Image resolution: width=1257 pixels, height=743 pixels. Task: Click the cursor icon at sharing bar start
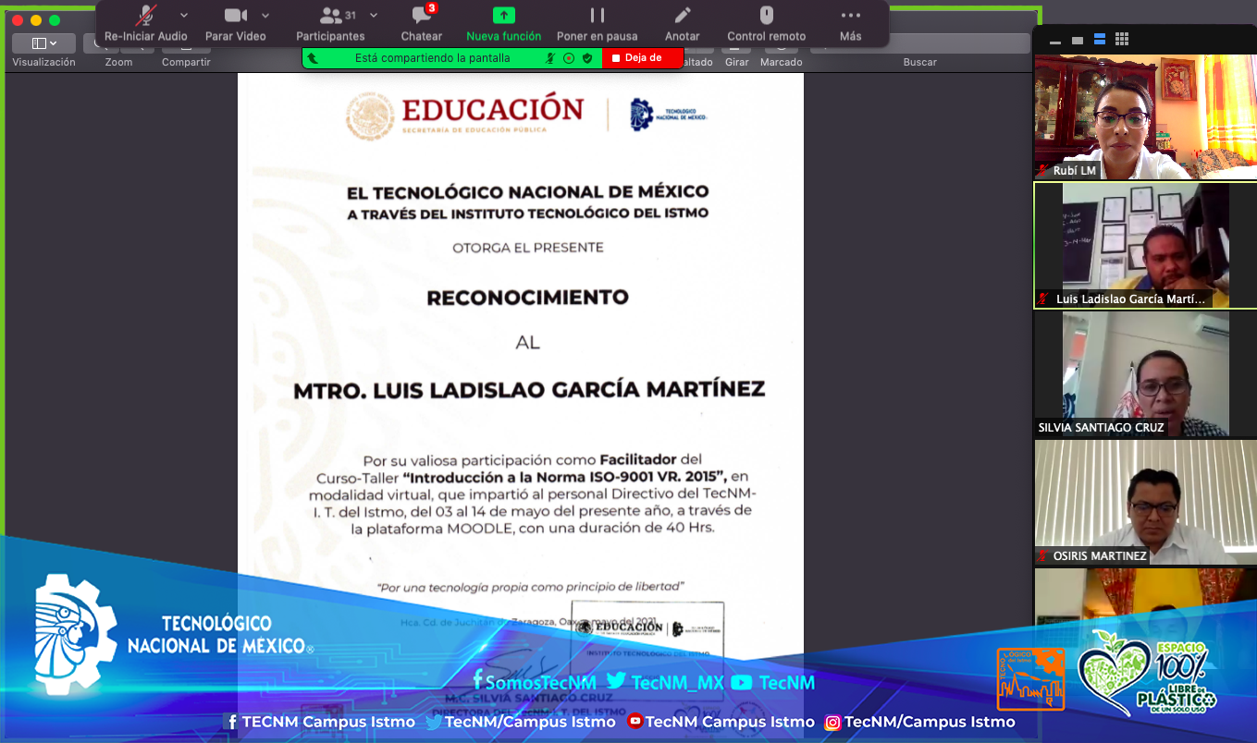coord(313,57)
